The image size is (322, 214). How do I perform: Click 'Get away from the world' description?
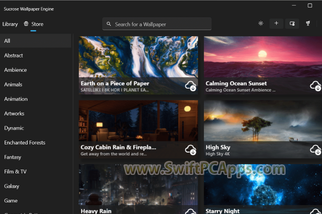(x=114, y=154)
